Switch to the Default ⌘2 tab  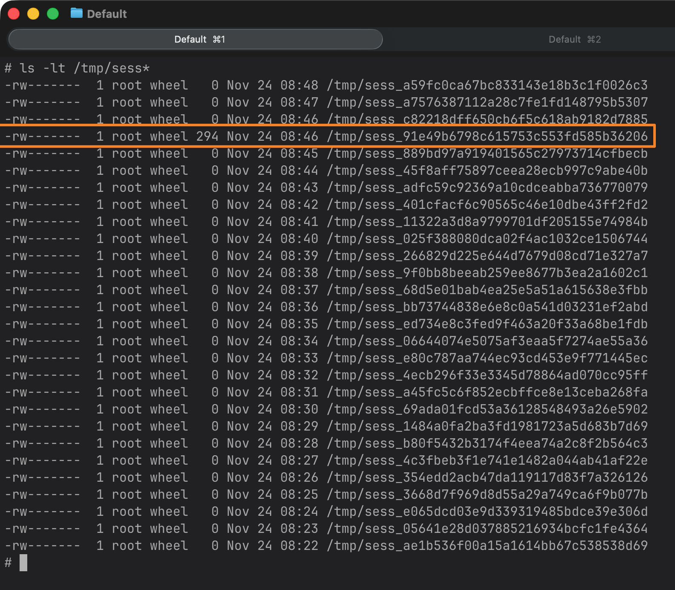click(574, 40)
